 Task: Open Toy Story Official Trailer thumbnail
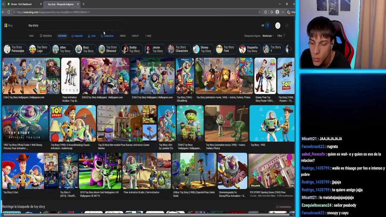click(25, 123)
